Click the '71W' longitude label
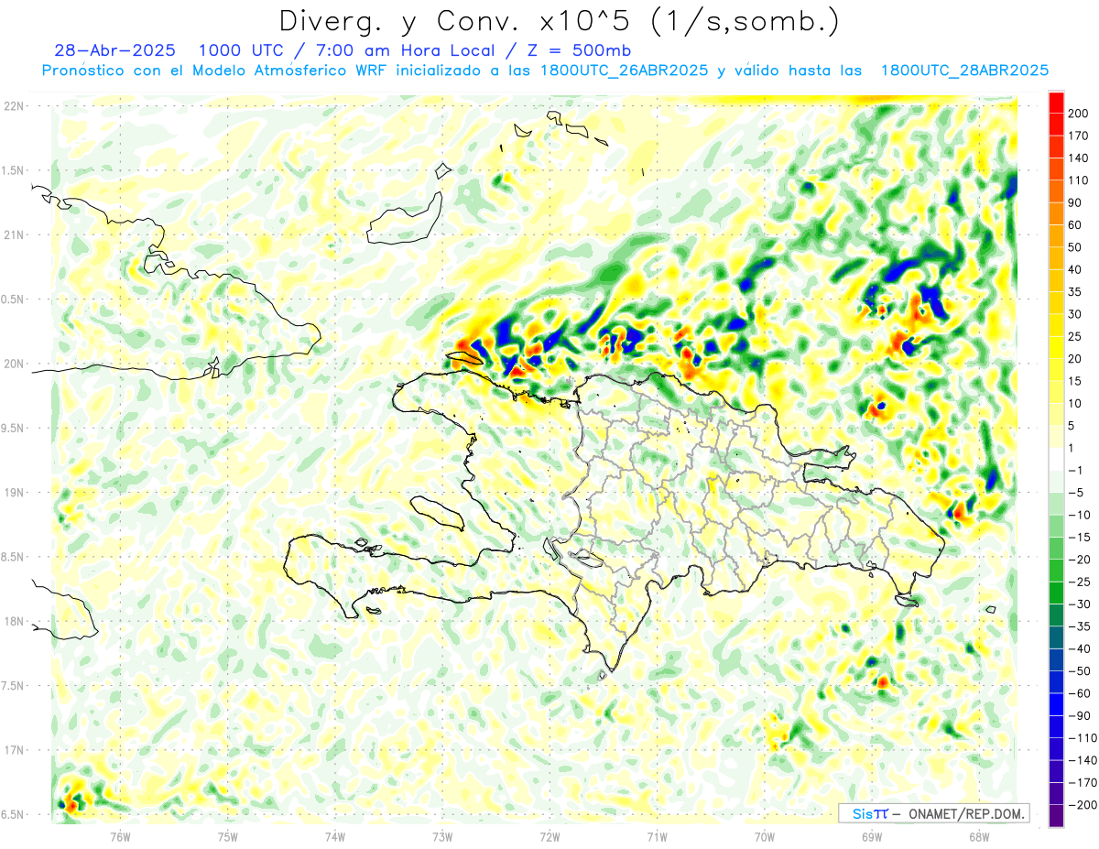The height and width of the screenshot is (849, 1099). (657, 836)
